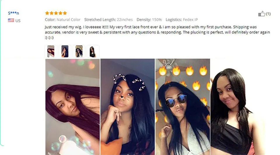Select the first review photo thumbnail
Image resolution: width=280 pixels, height=155 pixels.
click(x=51, y=51)
